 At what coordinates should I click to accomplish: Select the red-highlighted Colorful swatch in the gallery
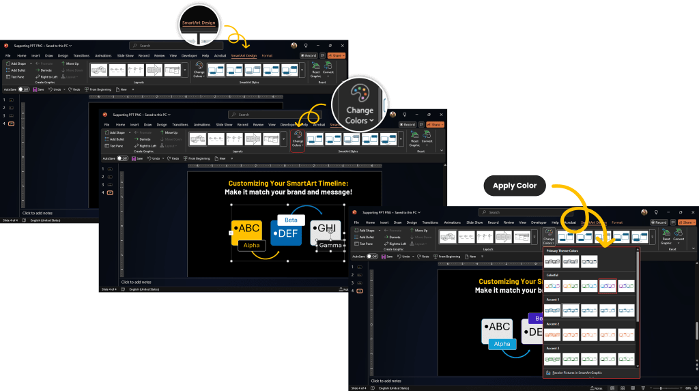607,286
